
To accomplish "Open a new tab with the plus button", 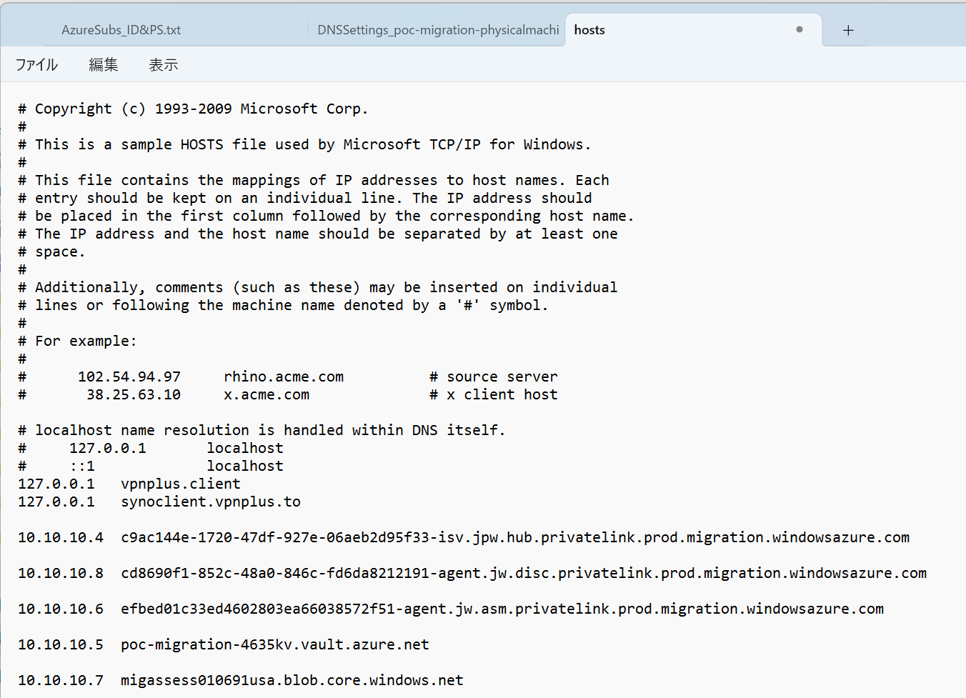I will 848,30.
